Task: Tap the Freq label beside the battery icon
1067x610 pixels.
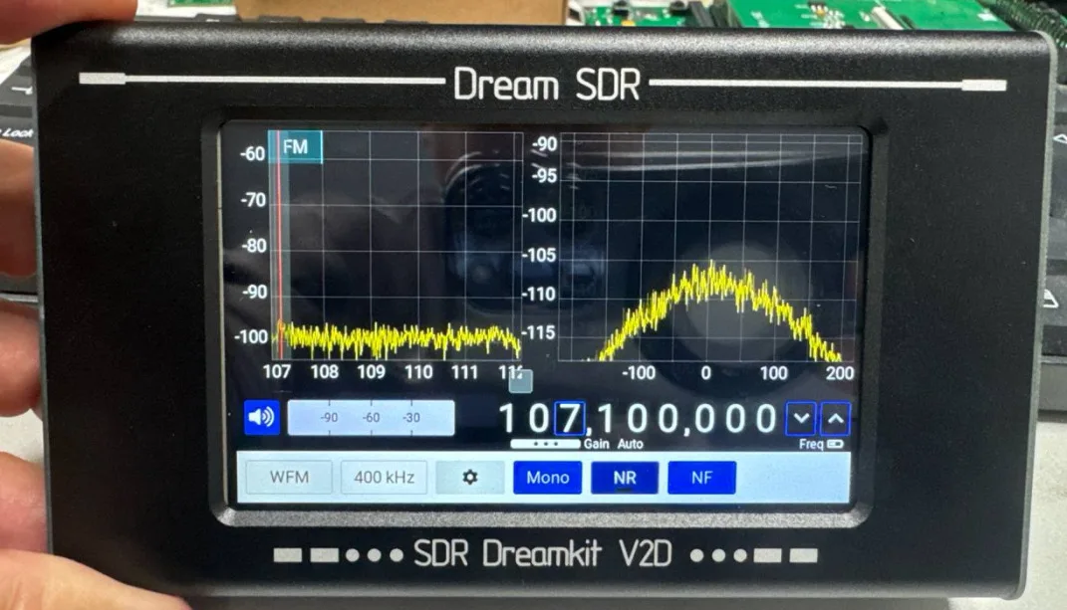Action: (811, 444)
